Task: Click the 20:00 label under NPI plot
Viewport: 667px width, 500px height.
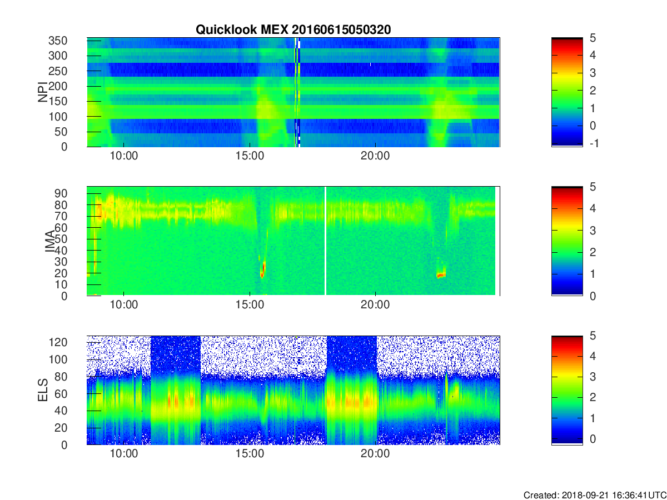Action: tap(375, 157)
